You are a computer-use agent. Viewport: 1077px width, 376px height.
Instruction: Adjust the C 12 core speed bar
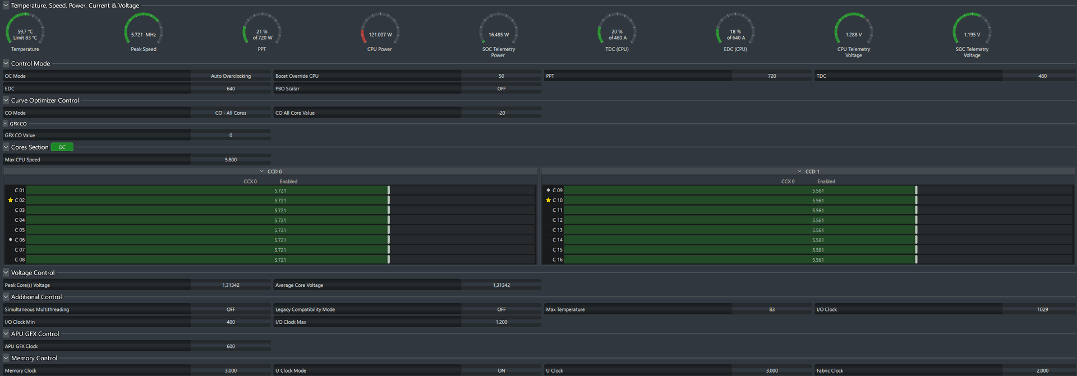point(818,220)
